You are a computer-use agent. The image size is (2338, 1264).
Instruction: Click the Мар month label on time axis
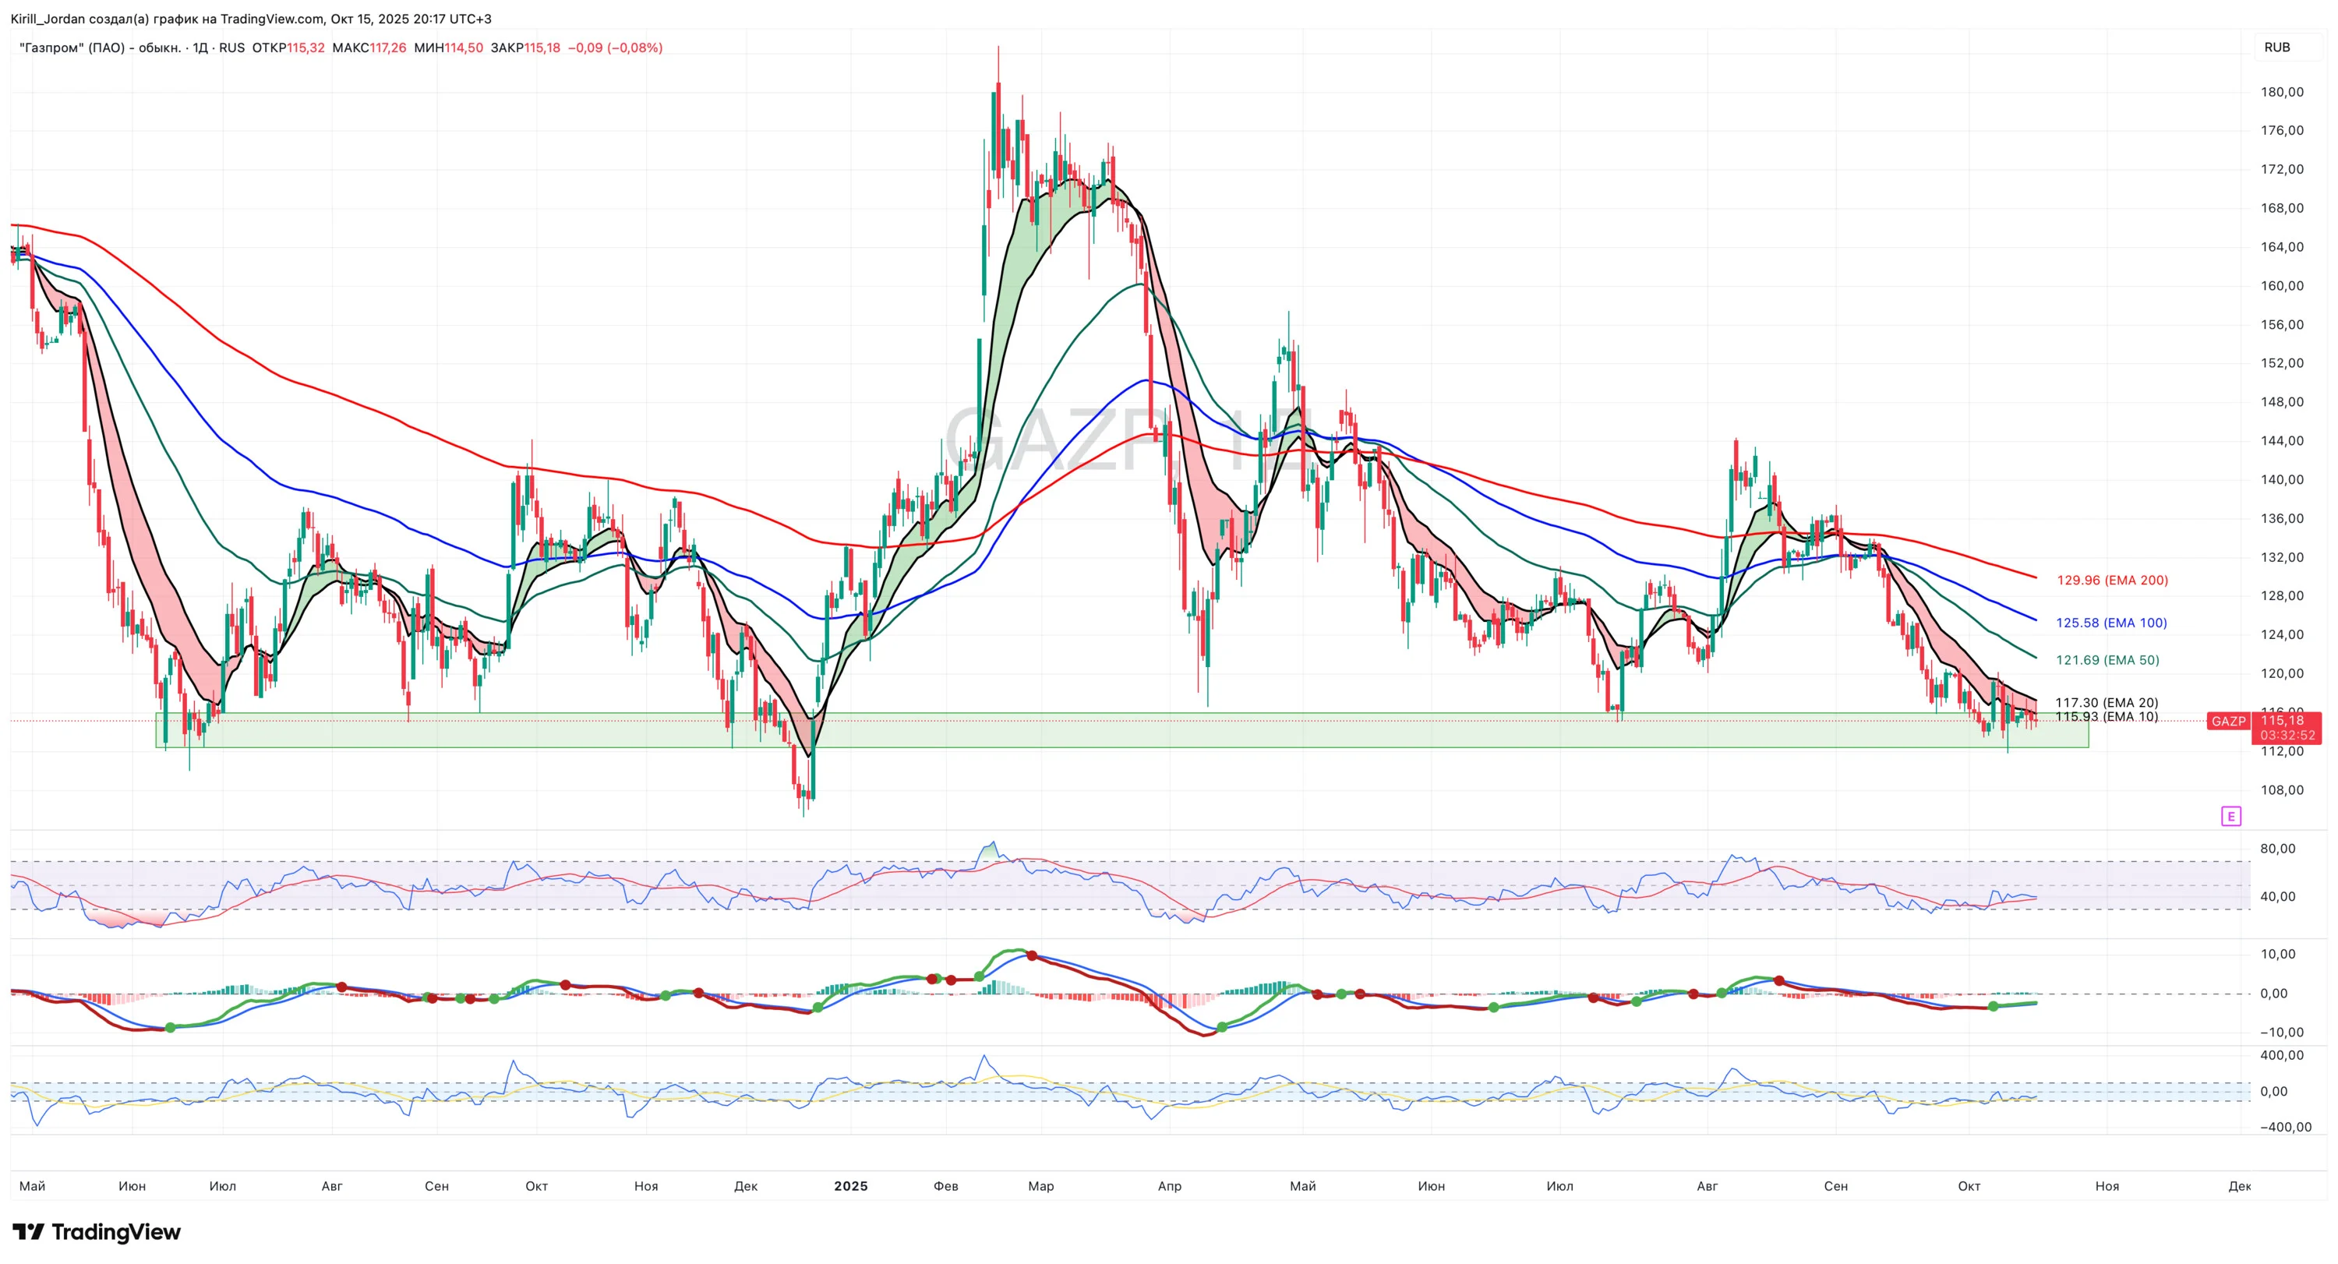pos(1041,1186)
